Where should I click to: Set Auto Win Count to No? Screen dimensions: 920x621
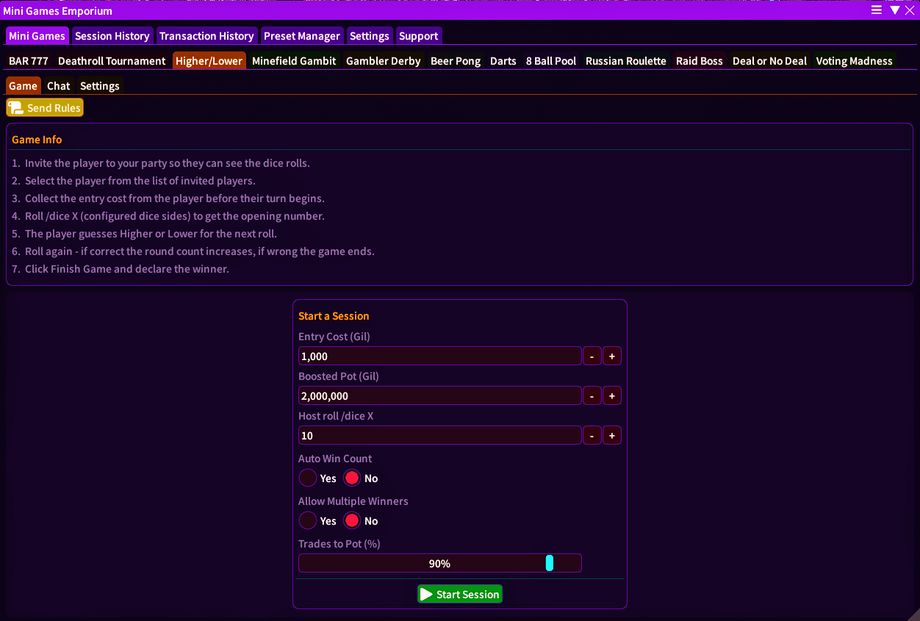click(x=352, y=478)
